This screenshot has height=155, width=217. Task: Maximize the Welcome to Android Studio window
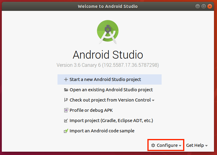tap(204, 6)
